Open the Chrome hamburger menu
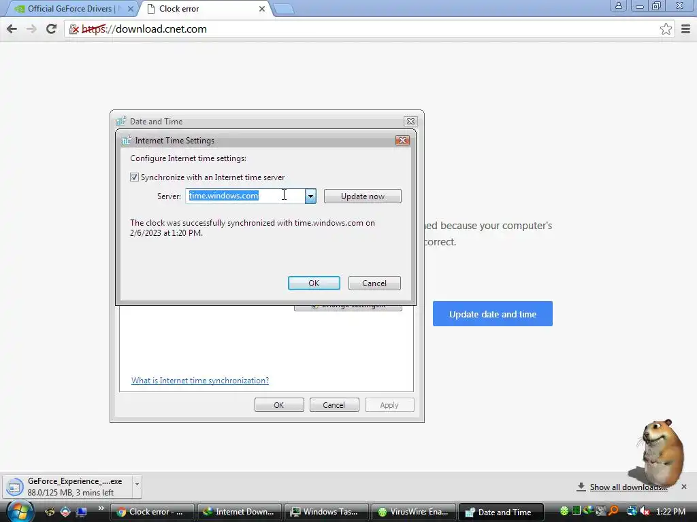697x522 pixels. (685, 29)
